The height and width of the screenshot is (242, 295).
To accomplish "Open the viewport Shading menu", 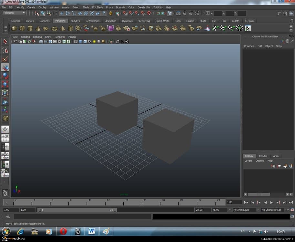I will [25, 37].
